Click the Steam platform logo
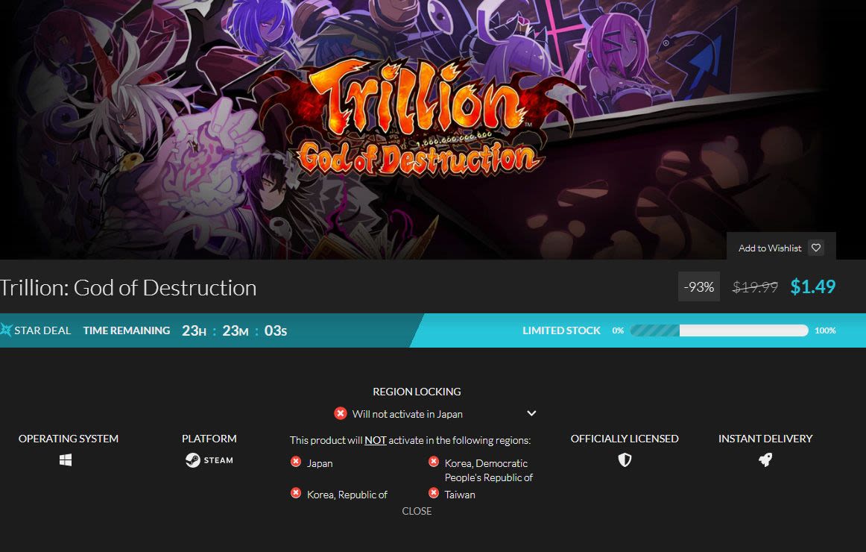This screenshot has width=866, height=552. pos(209,460)
